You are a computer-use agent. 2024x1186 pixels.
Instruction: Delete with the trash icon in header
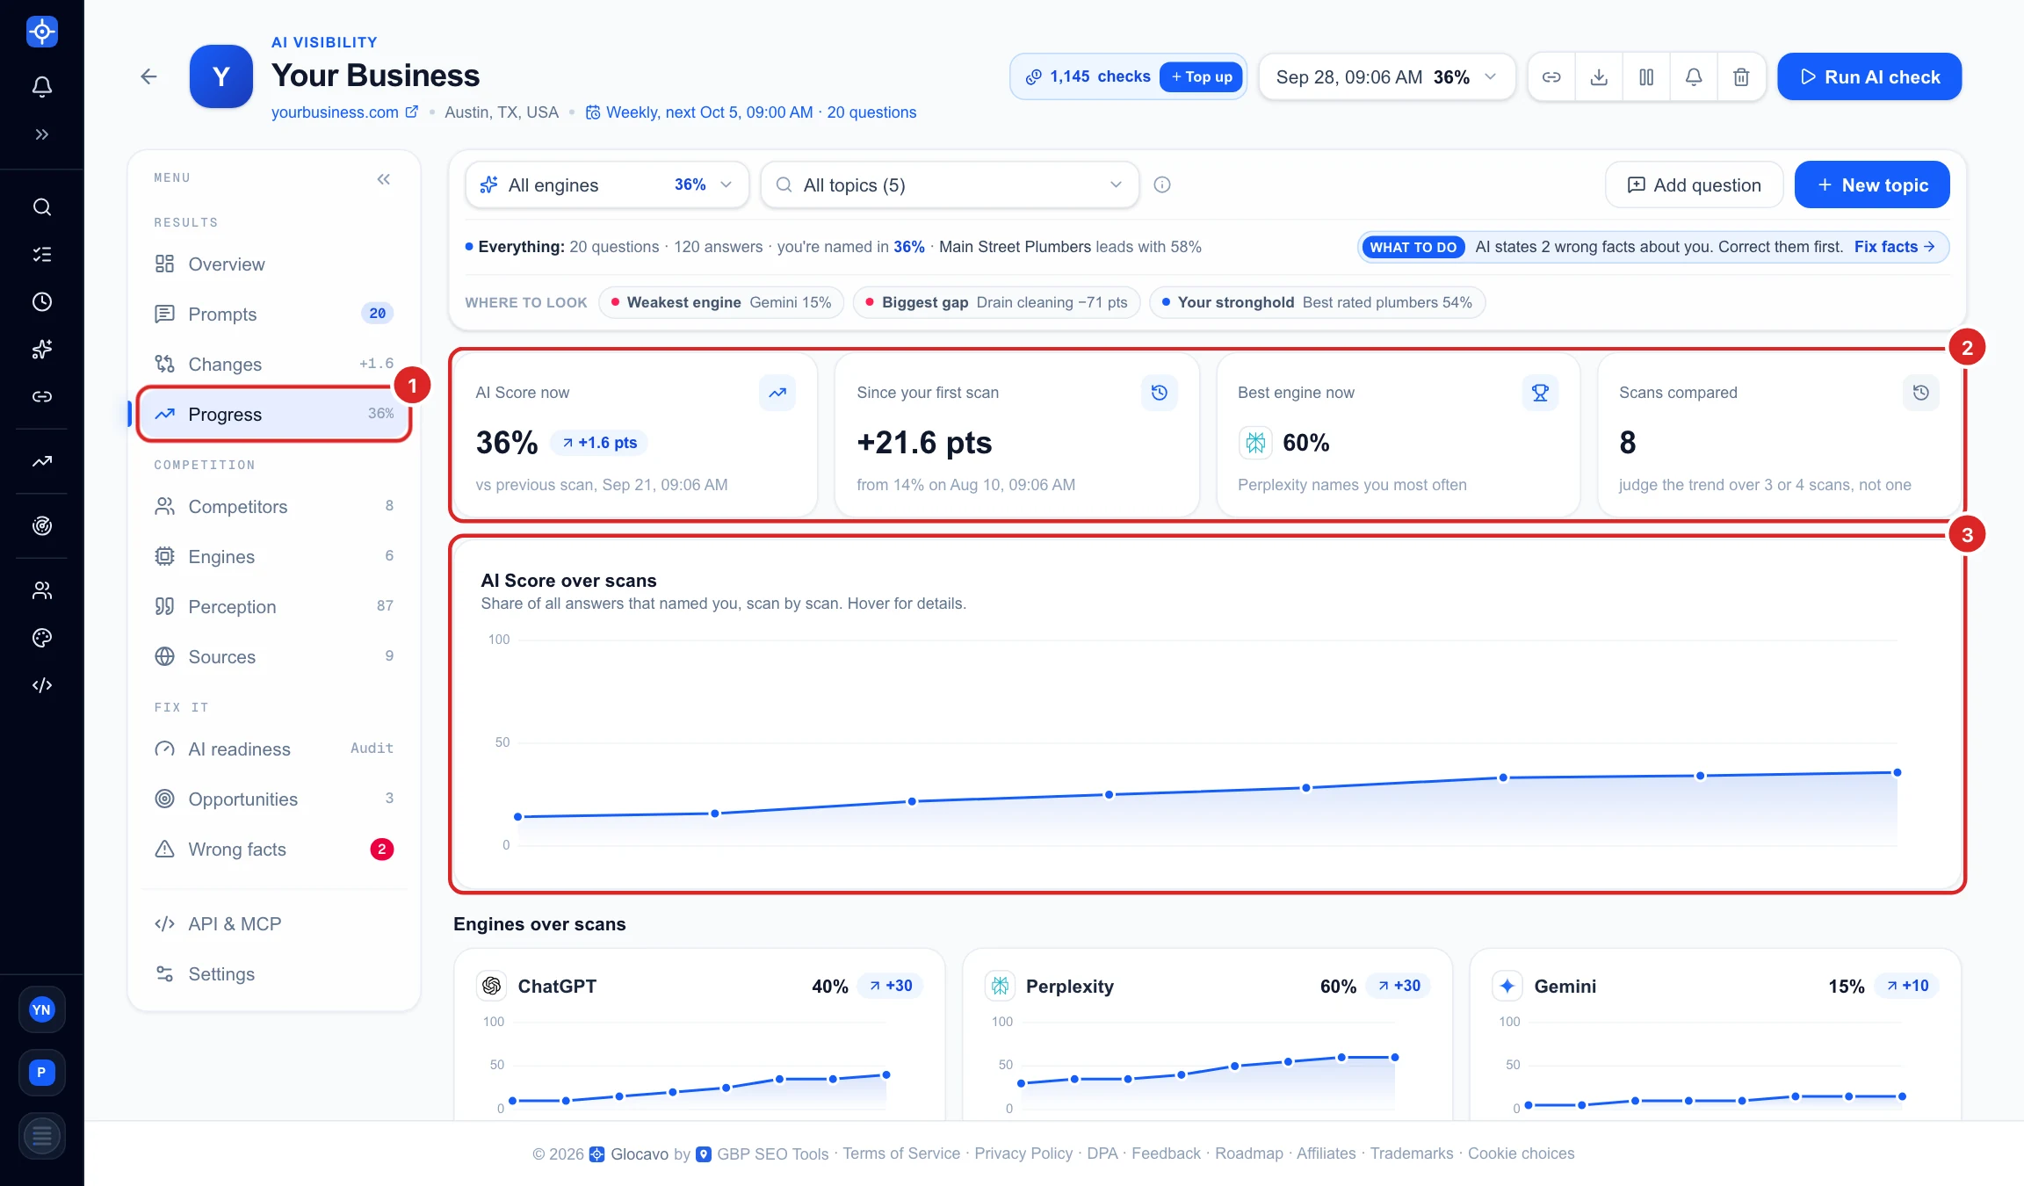(x=1741, y=77)
